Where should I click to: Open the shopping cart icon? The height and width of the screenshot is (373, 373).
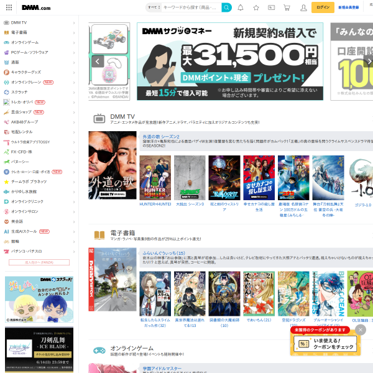tap(287, 8)
